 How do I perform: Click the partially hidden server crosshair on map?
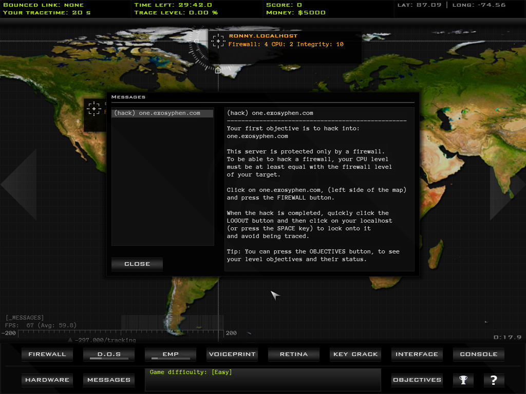[x=93, y=108]
